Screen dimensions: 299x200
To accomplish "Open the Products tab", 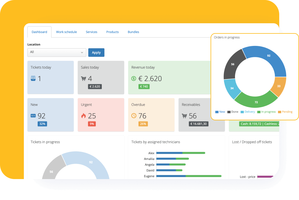I will [112, 32].
